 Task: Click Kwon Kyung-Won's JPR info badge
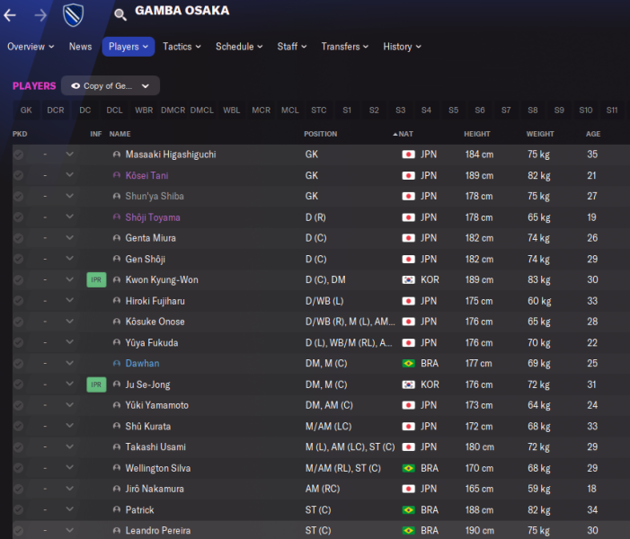click(96, 280)
